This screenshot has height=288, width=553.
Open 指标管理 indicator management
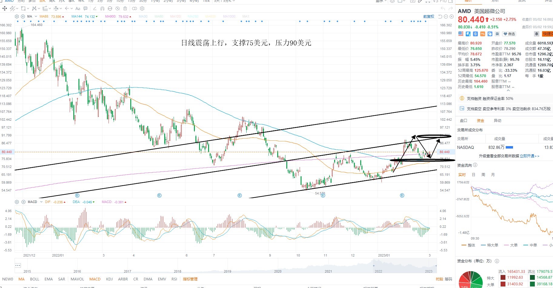[x=190, y=279]
